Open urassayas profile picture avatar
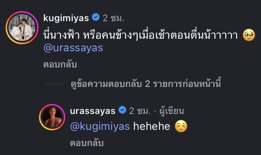261x155 pixels. pyautogui.click(x=52, y=117)
